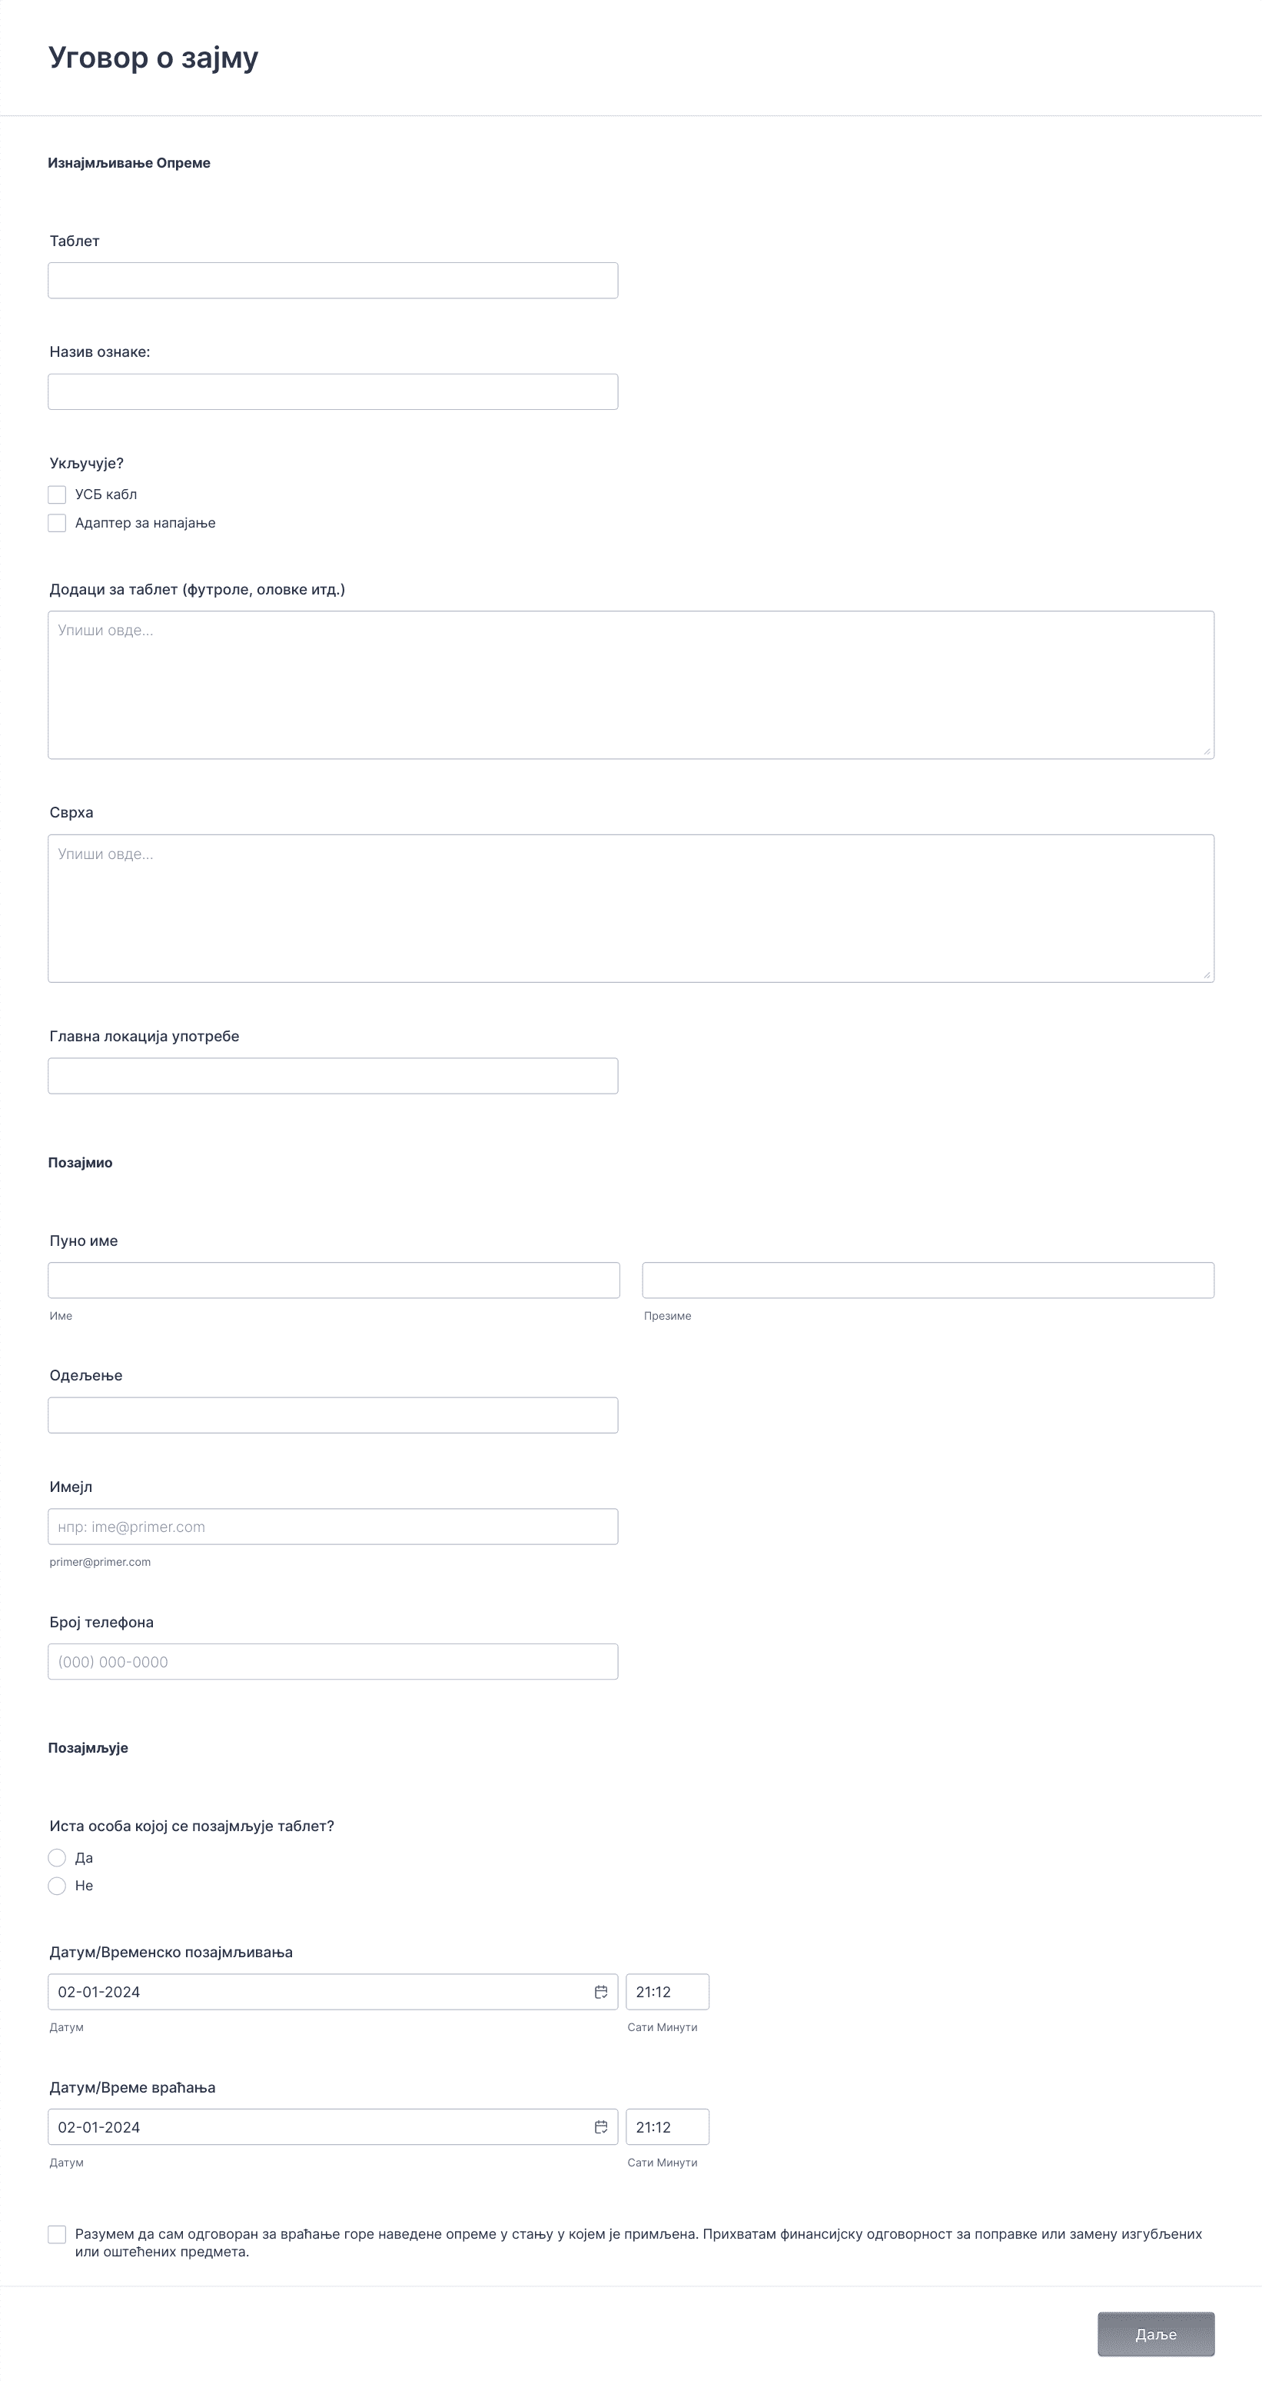The width and height of the screenshot is (1262, 2381).
Task: Click the return time 21:12 field
Action: [667, 2126]
